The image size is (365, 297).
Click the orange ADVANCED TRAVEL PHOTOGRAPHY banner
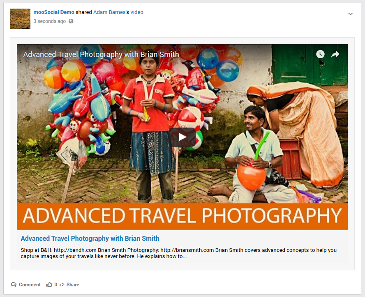click(x=182, y=216)
